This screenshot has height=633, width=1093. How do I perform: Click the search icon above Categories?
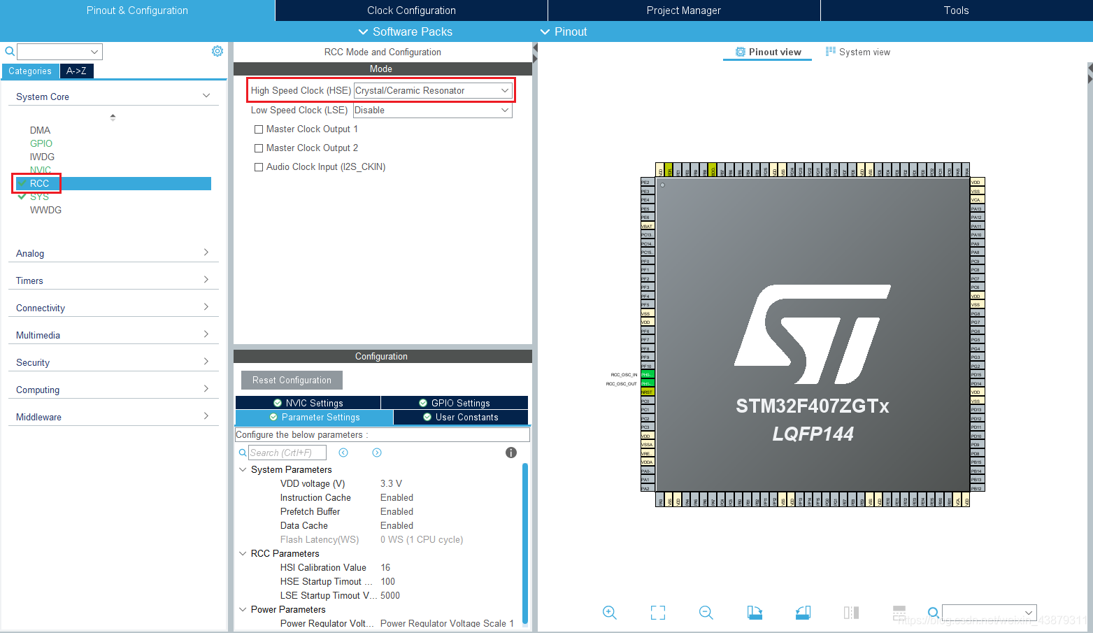point(10,51)
